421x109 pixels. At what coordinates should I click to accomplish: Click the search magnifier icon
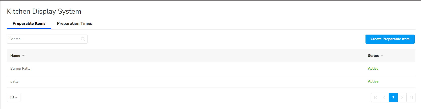83,39
